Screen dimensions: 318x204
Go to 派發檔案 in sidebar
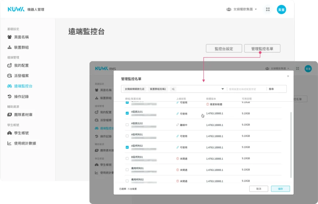tap(21, 76)
